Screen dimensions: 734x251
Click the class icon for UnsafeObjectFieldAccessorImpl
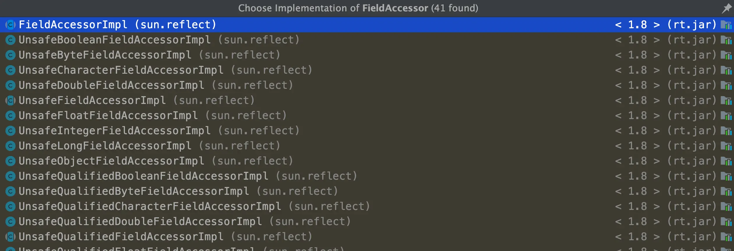10,161
